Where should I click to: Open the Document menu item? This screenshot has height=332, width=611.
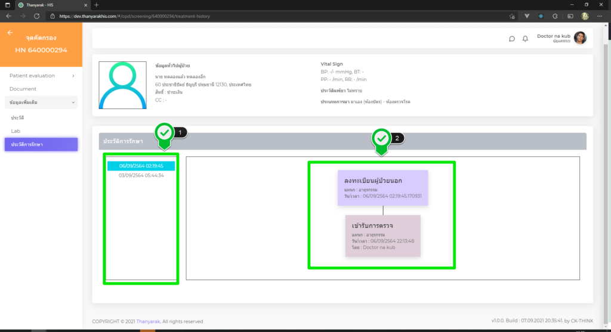(23, 89)
